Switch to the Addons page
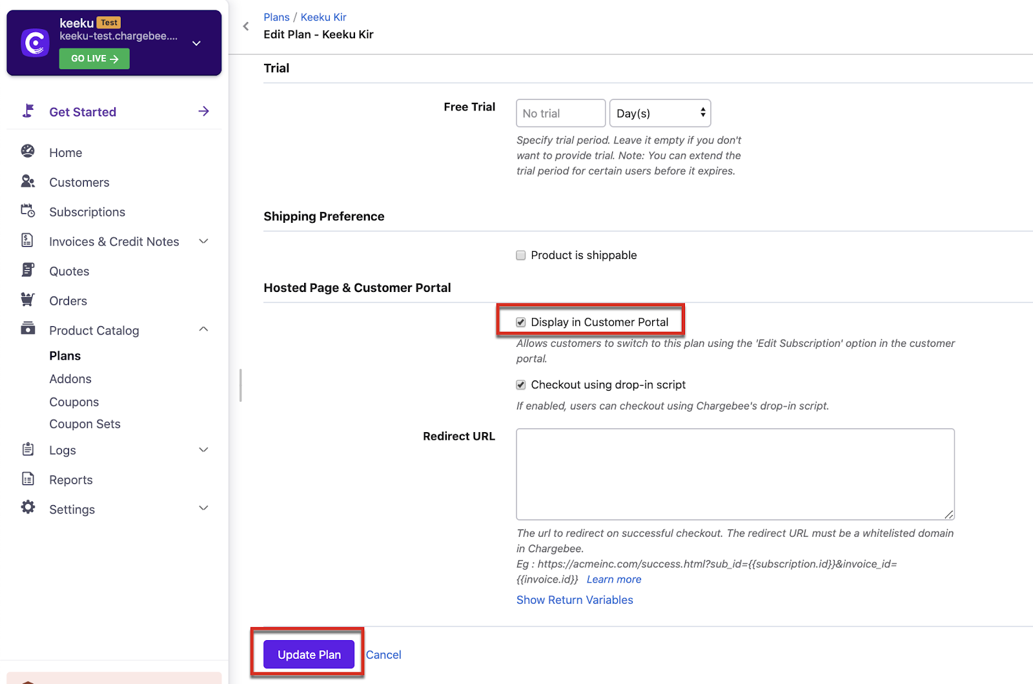This screenshot has height=684, width=1033. click(x=70, y=378)
